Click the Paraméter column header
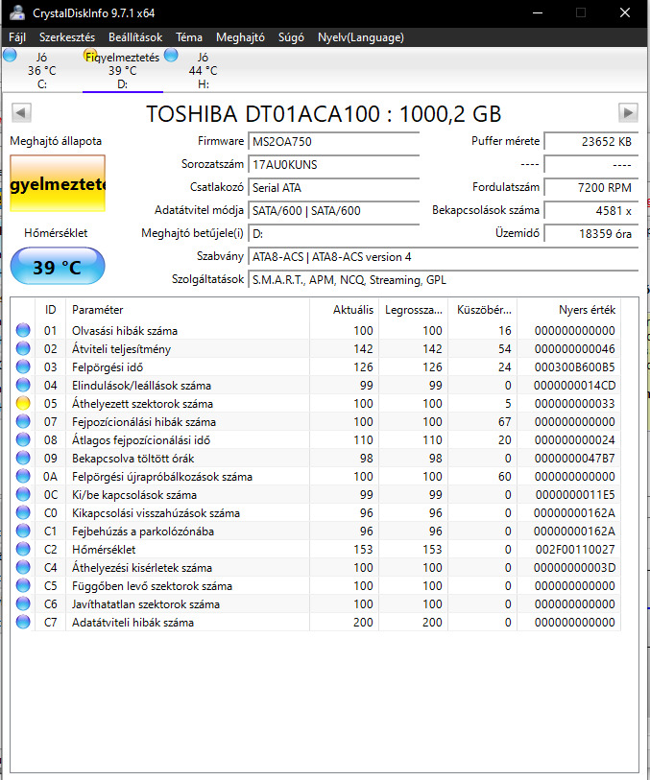650x780 pixels. click(187, 310)
